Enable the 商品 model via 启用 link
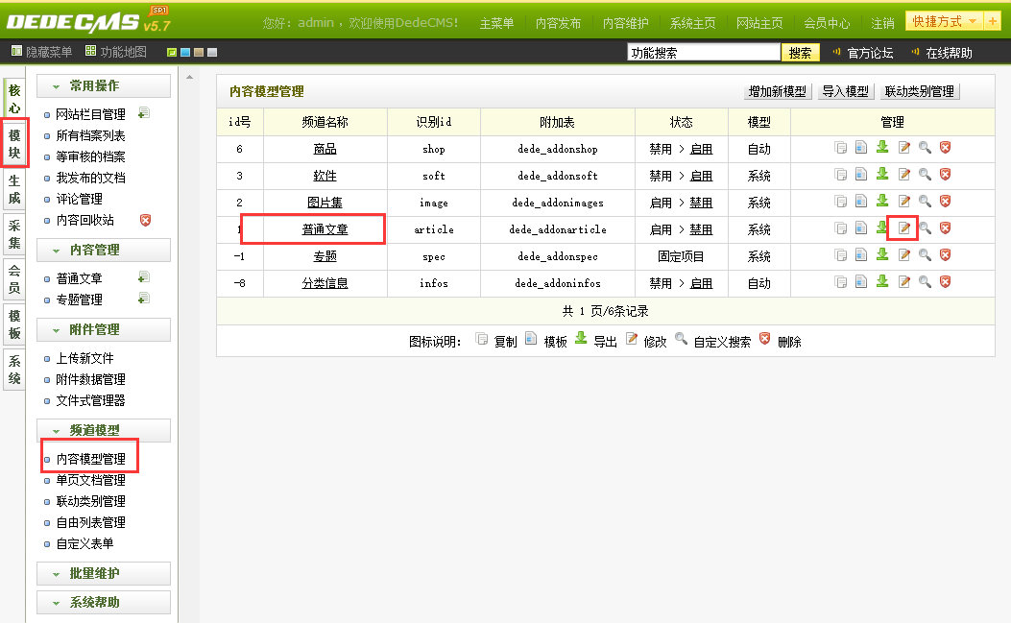The width and height of the screenshot is (1011, 623). [x=701, y=149]
